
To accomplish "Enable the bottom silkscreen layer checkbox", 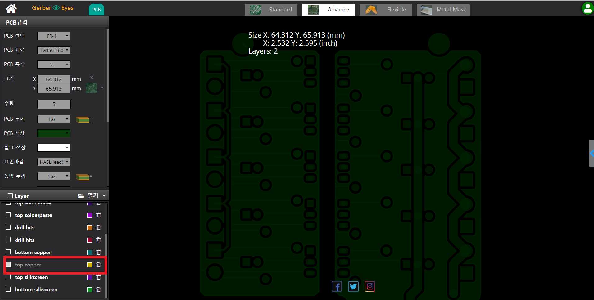I will coord(8,289).
